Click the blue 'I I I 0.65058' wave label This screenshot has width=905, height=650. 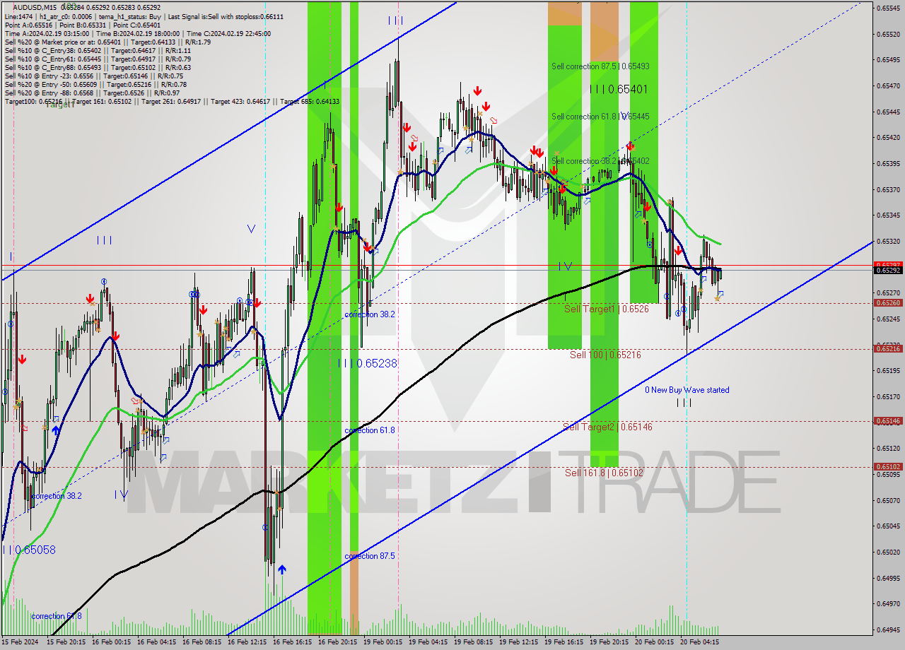pos(29,550)
